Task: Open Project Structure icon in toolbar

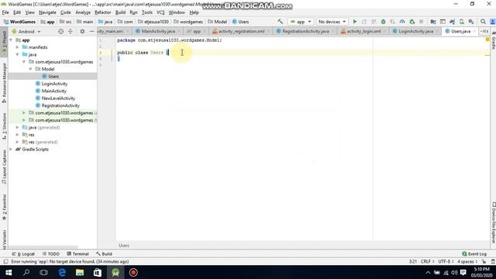Action: [x=433, y=22]
